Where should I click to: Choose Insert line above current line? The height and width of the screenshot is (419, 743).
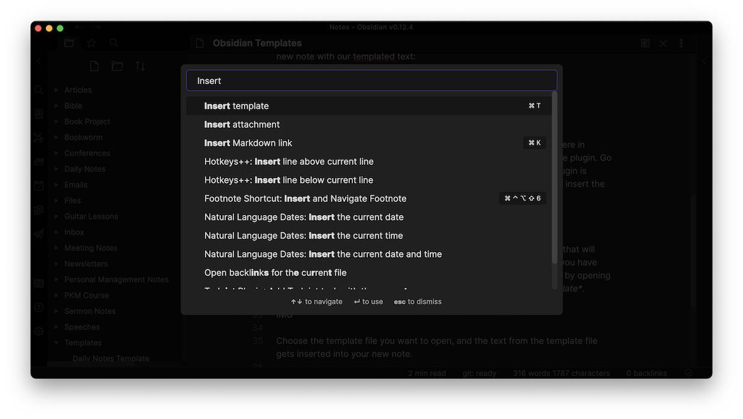point(368,161)
